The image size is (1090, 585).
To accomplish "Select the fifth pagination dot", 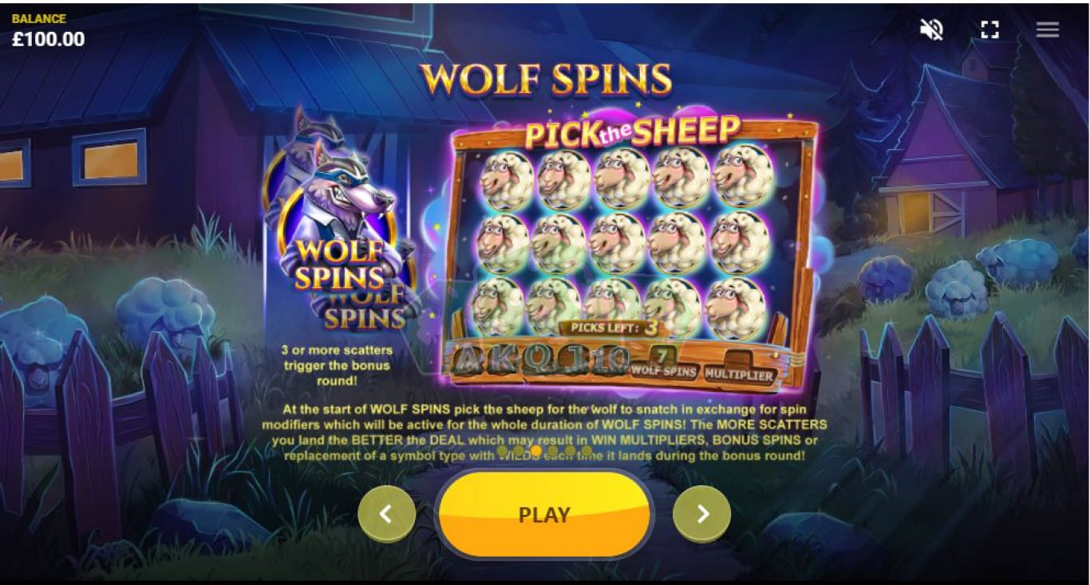I will [570, 451].
